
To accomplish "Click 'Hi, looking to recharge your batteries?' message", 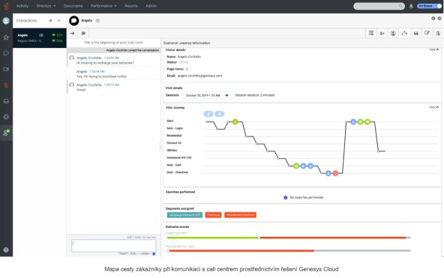I will pyautogui.click(x=105, y=63).
